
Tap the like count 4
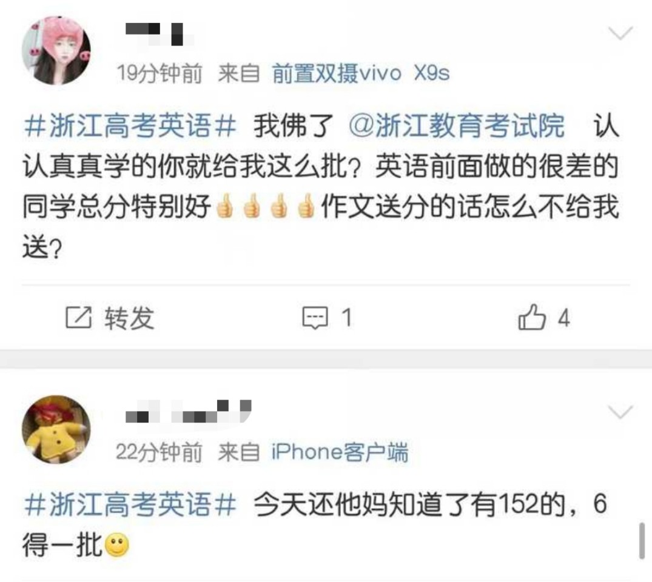pyautogui.click(x=564, y=318)
